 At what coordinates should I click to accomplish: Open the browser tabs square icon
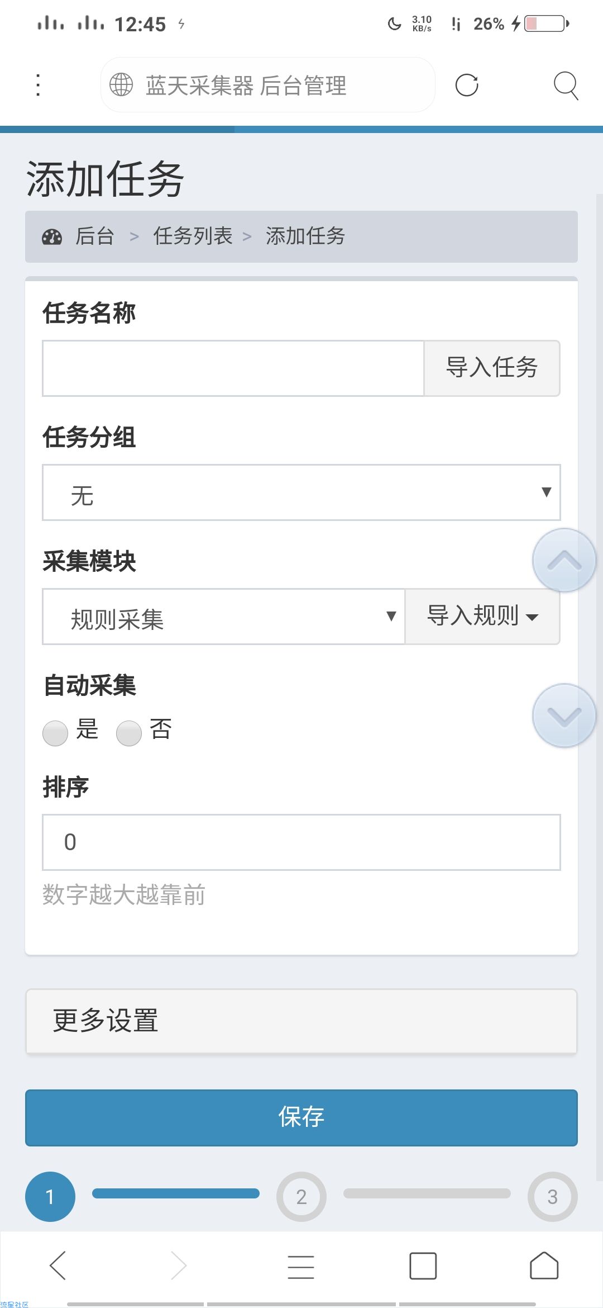[x=423, y=1266]
